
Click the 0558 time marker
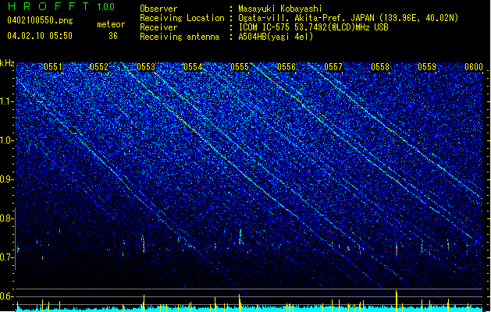click(380, 67)
